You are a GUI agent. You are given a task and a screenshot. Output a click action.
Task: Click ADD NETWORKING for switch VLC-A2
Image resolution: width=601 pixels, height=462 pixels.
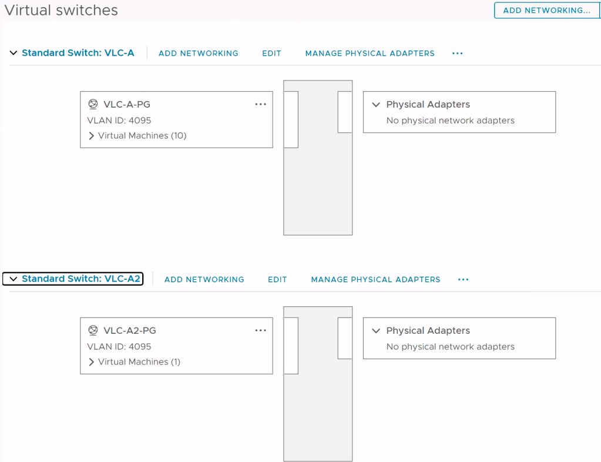(204, 280)
